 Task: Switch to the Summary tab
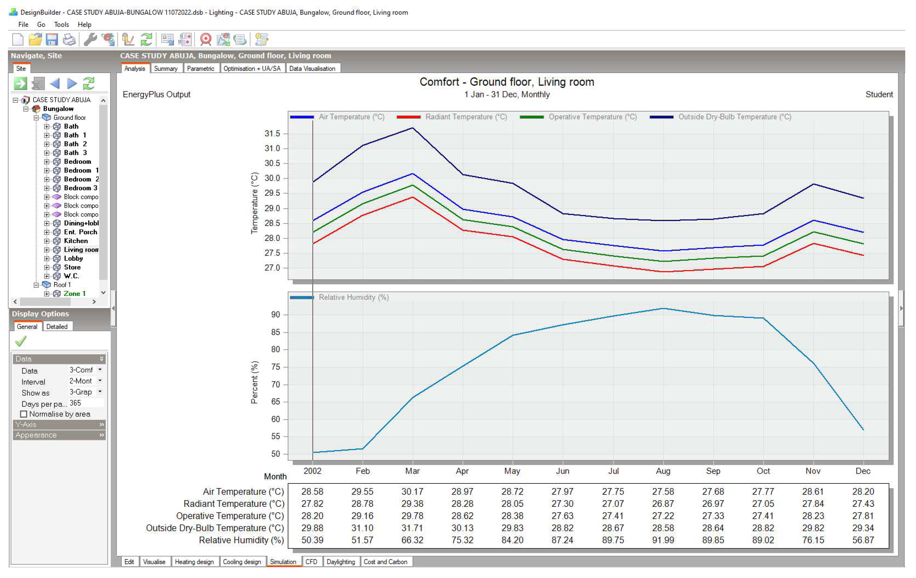click(165, 69)
